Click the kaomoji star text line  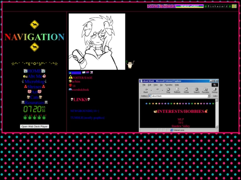pos(34,64)
